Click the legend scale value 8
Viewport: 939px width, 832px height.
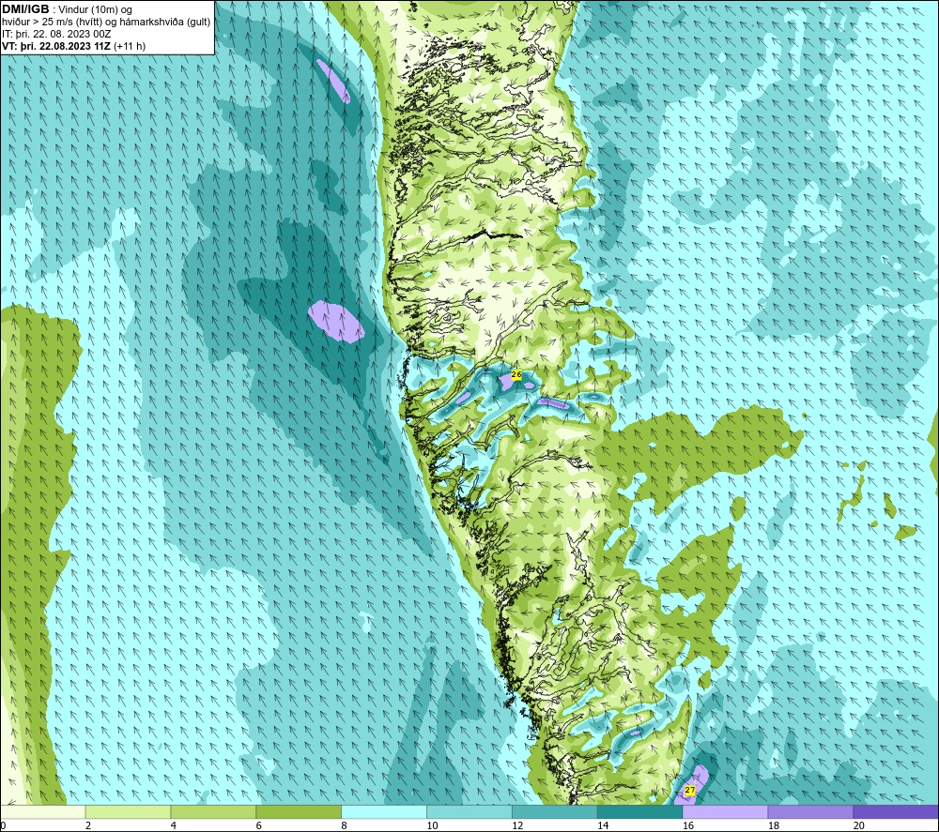[x=344, y=826]
